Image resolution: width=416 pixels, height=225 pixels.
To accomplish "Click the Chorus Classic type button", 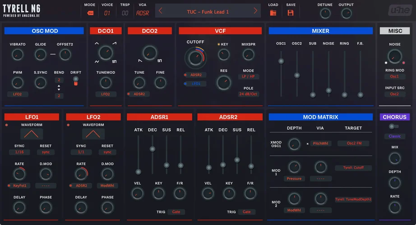I will [395, 136].
